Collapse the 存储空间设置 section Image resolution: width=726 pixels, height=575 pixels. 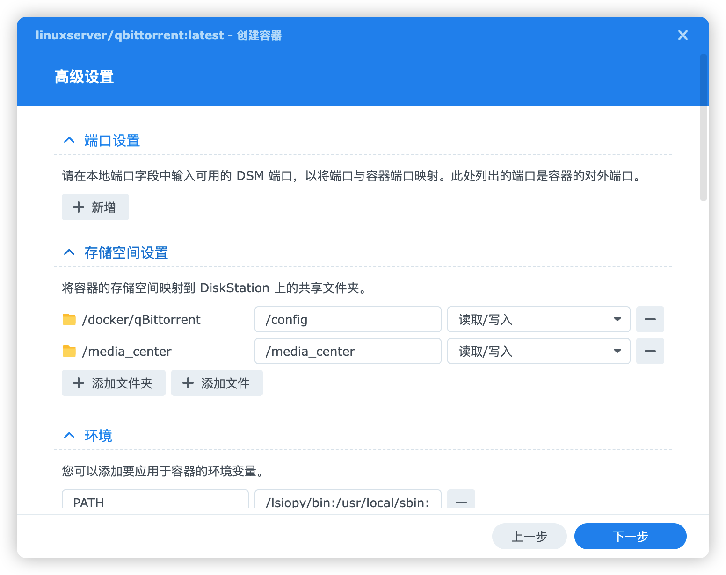69,252
